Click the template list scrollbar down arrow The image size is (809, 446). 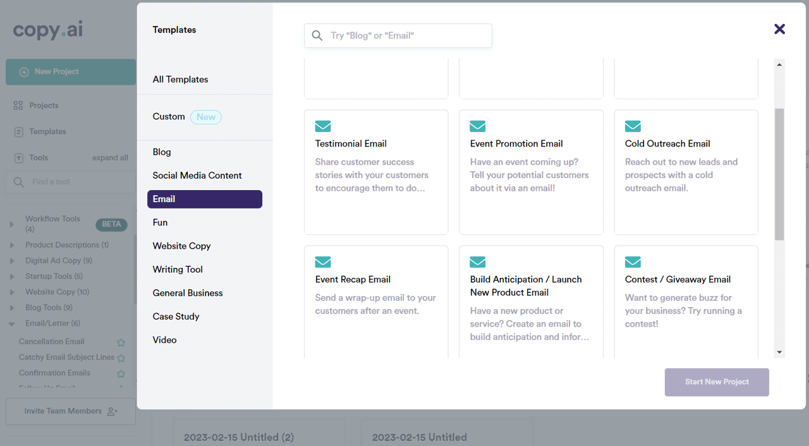pyautogui.click(x=779, y=353)
